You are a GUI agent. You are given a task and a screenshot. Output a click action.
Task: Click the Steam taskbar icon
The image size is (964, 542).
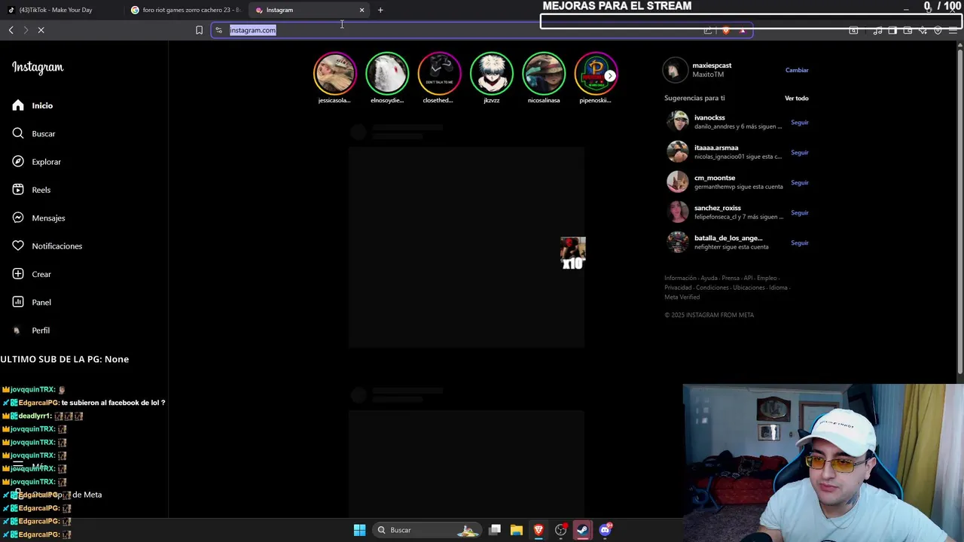(x=582, y=530)
